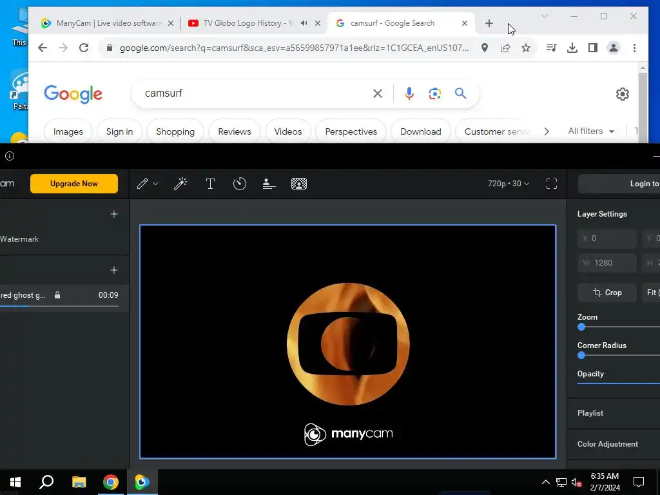
Task: Go back in Chrome
Action: point(43,48)
